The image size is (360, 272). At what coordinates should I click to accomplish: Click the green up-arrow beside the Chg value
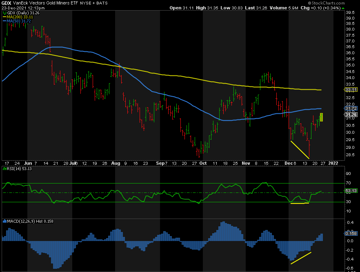343,8
